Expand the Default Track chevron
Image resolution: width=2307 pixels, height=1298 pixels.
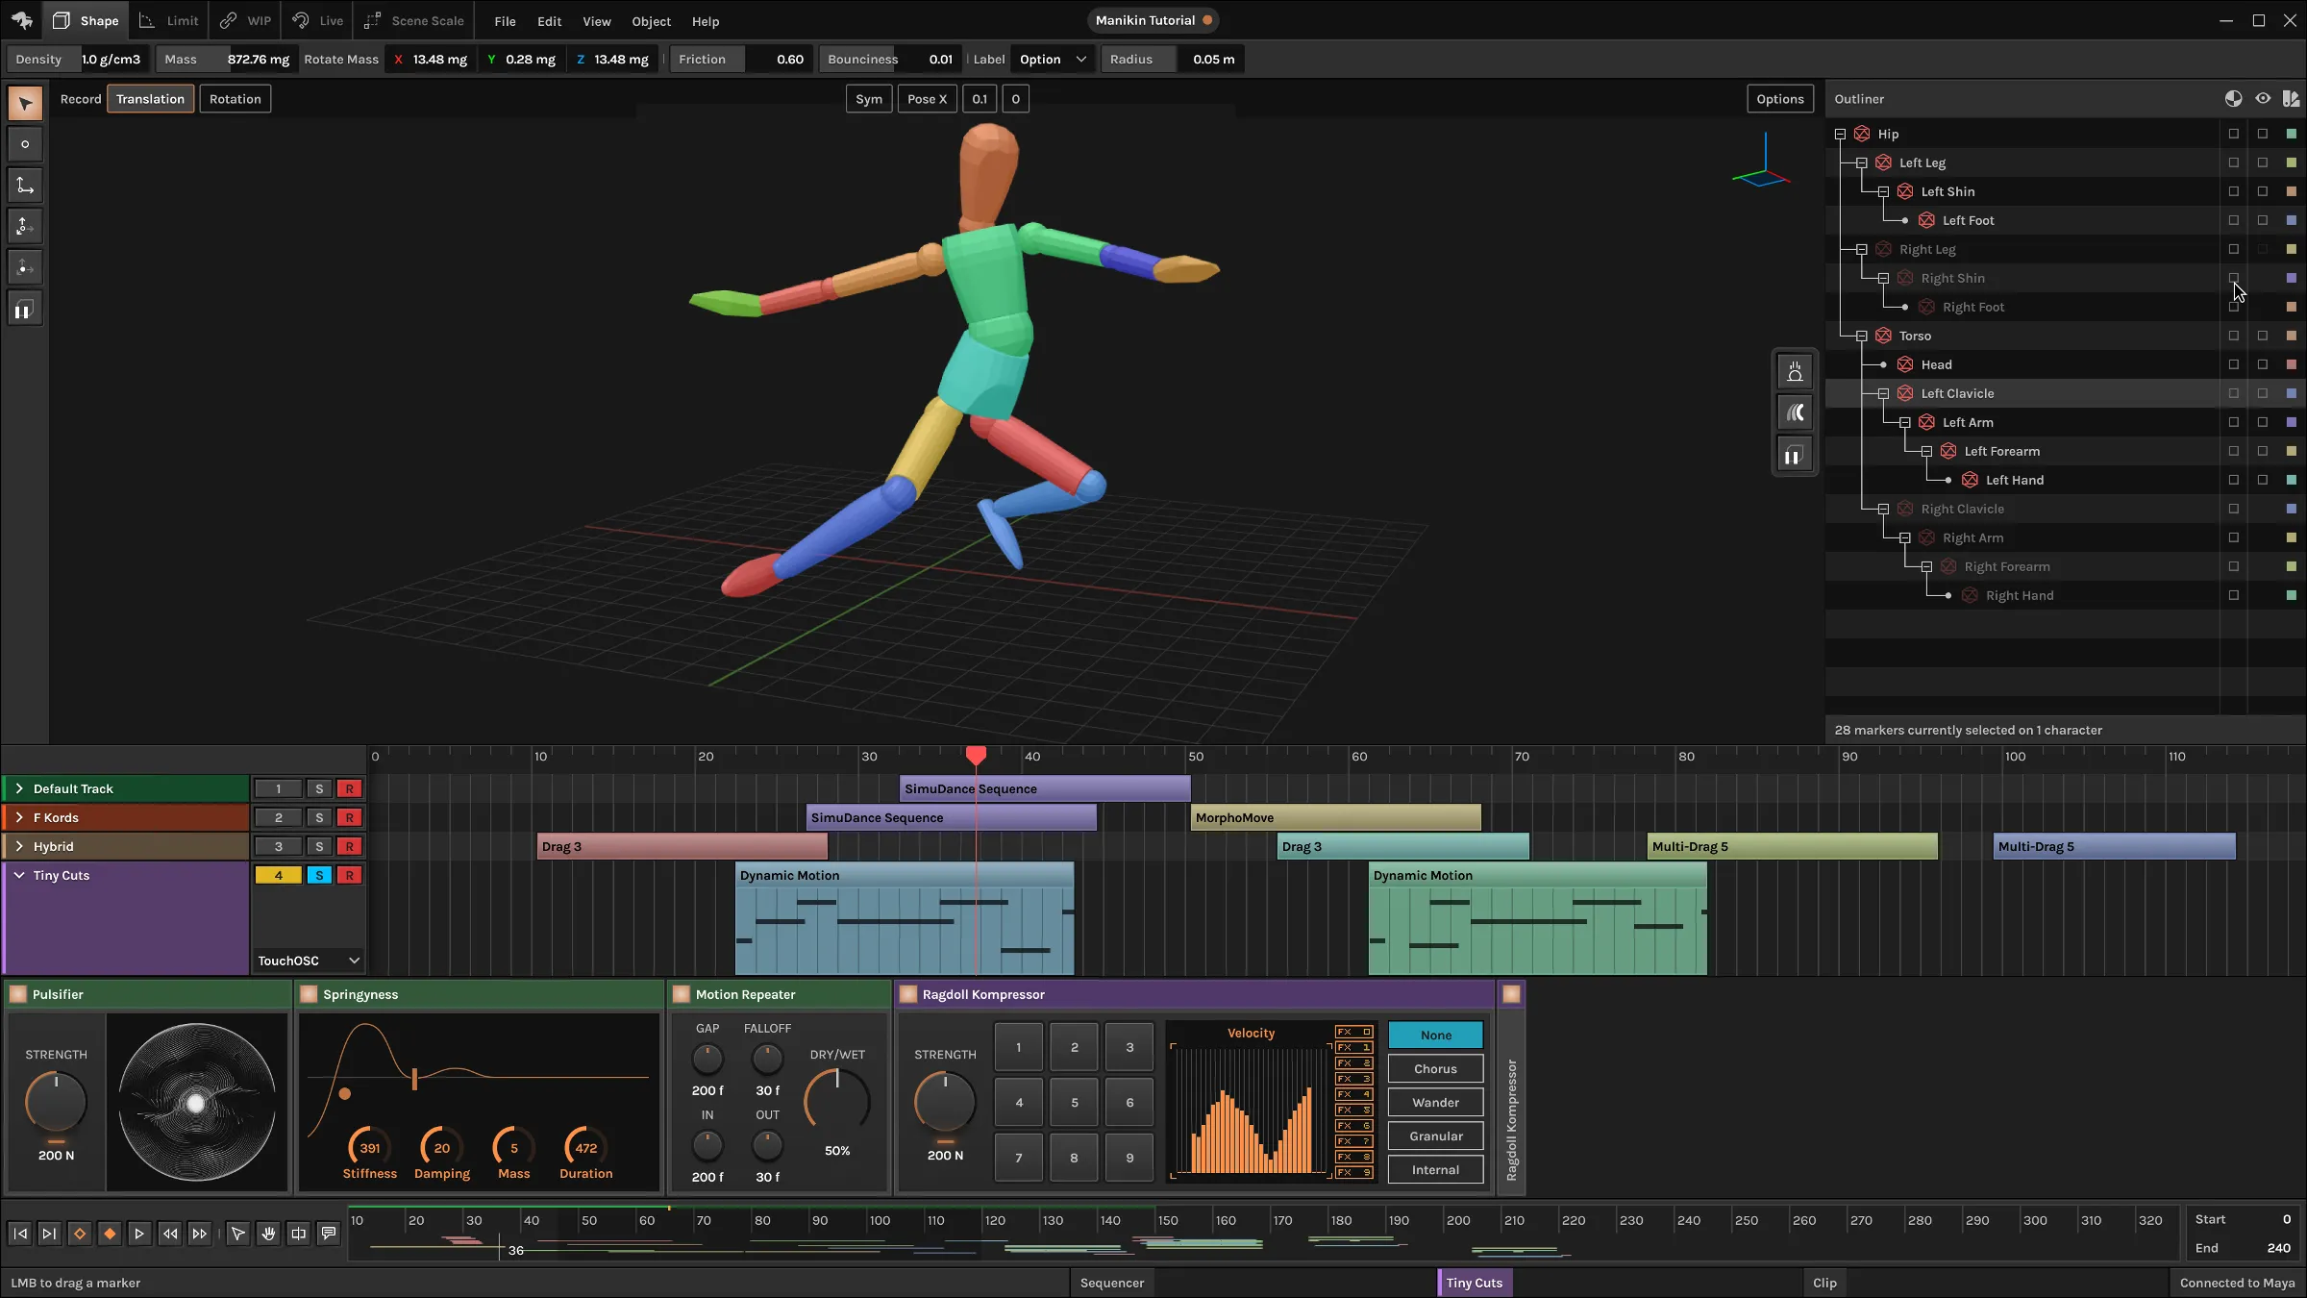pyautogui.click(x=18, y=788)
